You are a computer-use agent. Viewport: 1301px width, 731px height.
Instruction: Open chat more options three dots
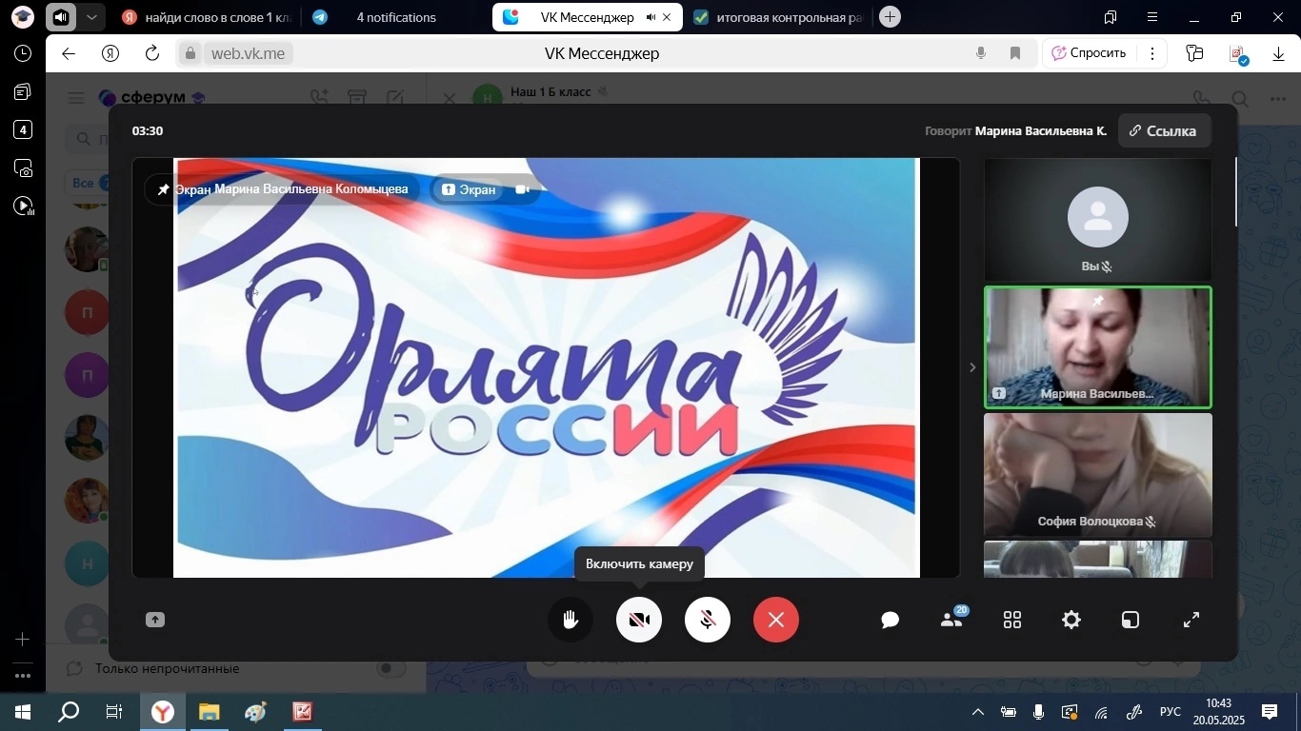1278,98
